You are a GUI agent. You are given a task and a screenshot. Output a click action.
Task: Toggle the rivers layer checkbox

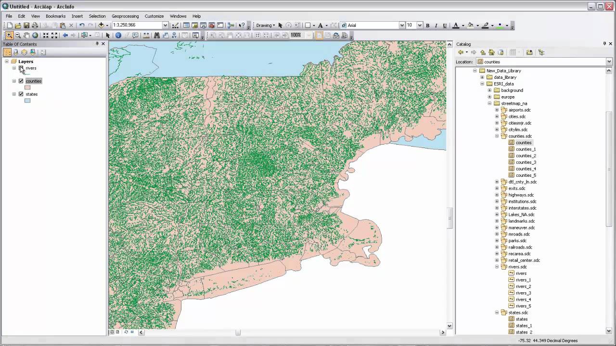[x=21, y=68]
